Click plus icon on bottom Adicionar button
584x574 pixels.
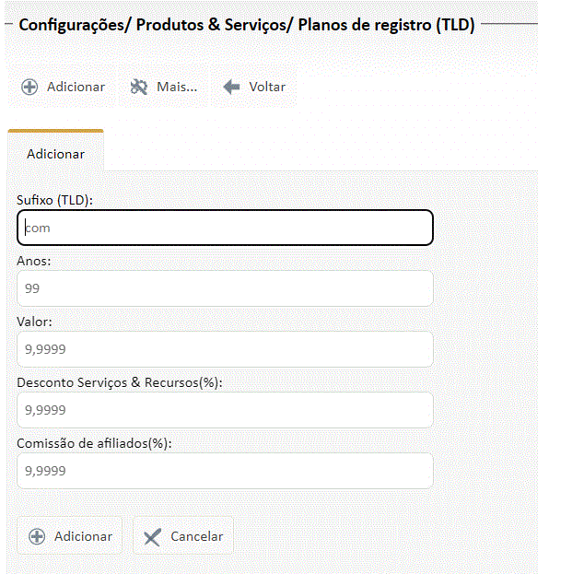point(37,536)
